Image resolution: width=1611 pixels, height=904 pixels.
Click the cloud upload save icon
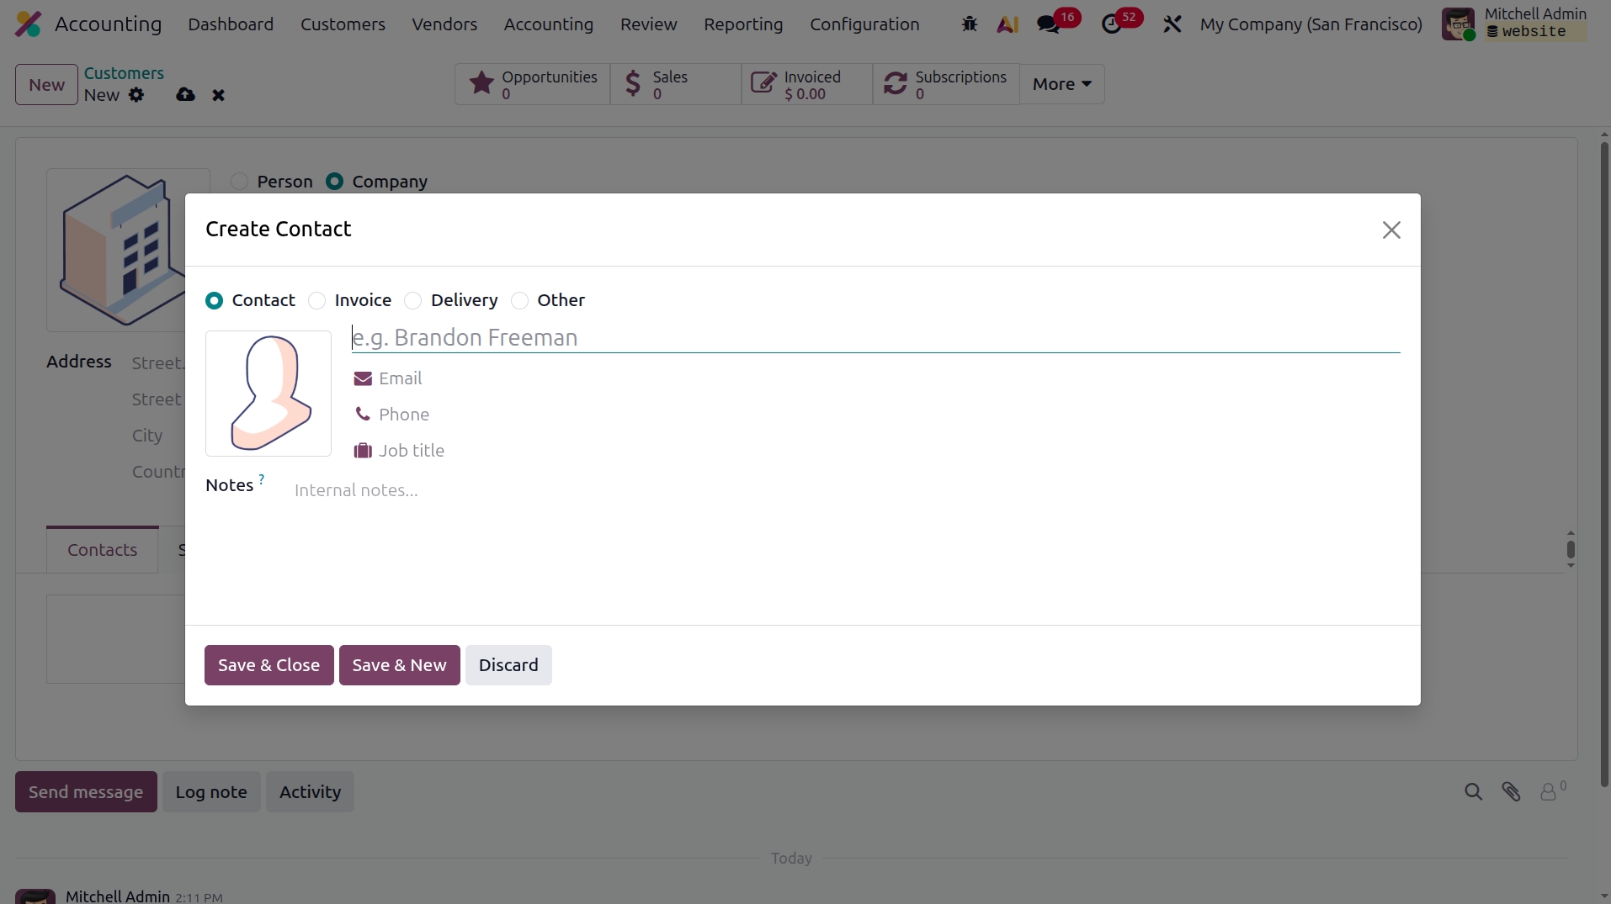click(x=186, y=95)
